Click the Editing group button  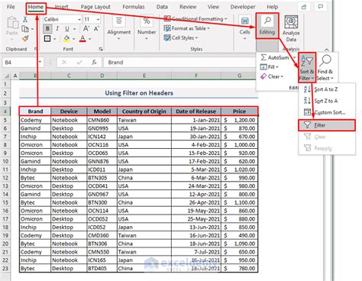[x=267, y=26]
